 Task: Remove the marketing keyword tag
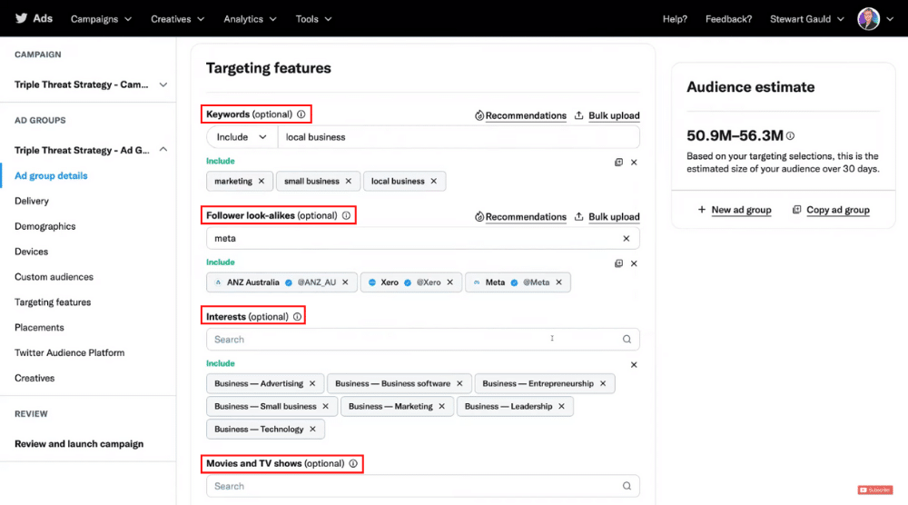[x=262, y=182]
